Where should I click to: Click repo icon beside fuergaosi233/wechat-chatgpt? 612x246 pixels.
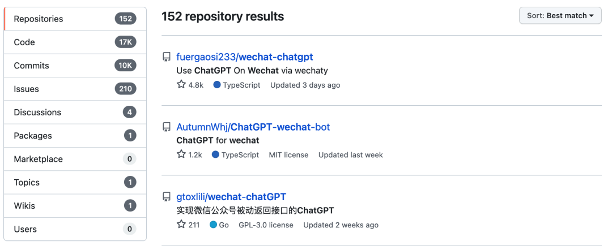point(167,57)
